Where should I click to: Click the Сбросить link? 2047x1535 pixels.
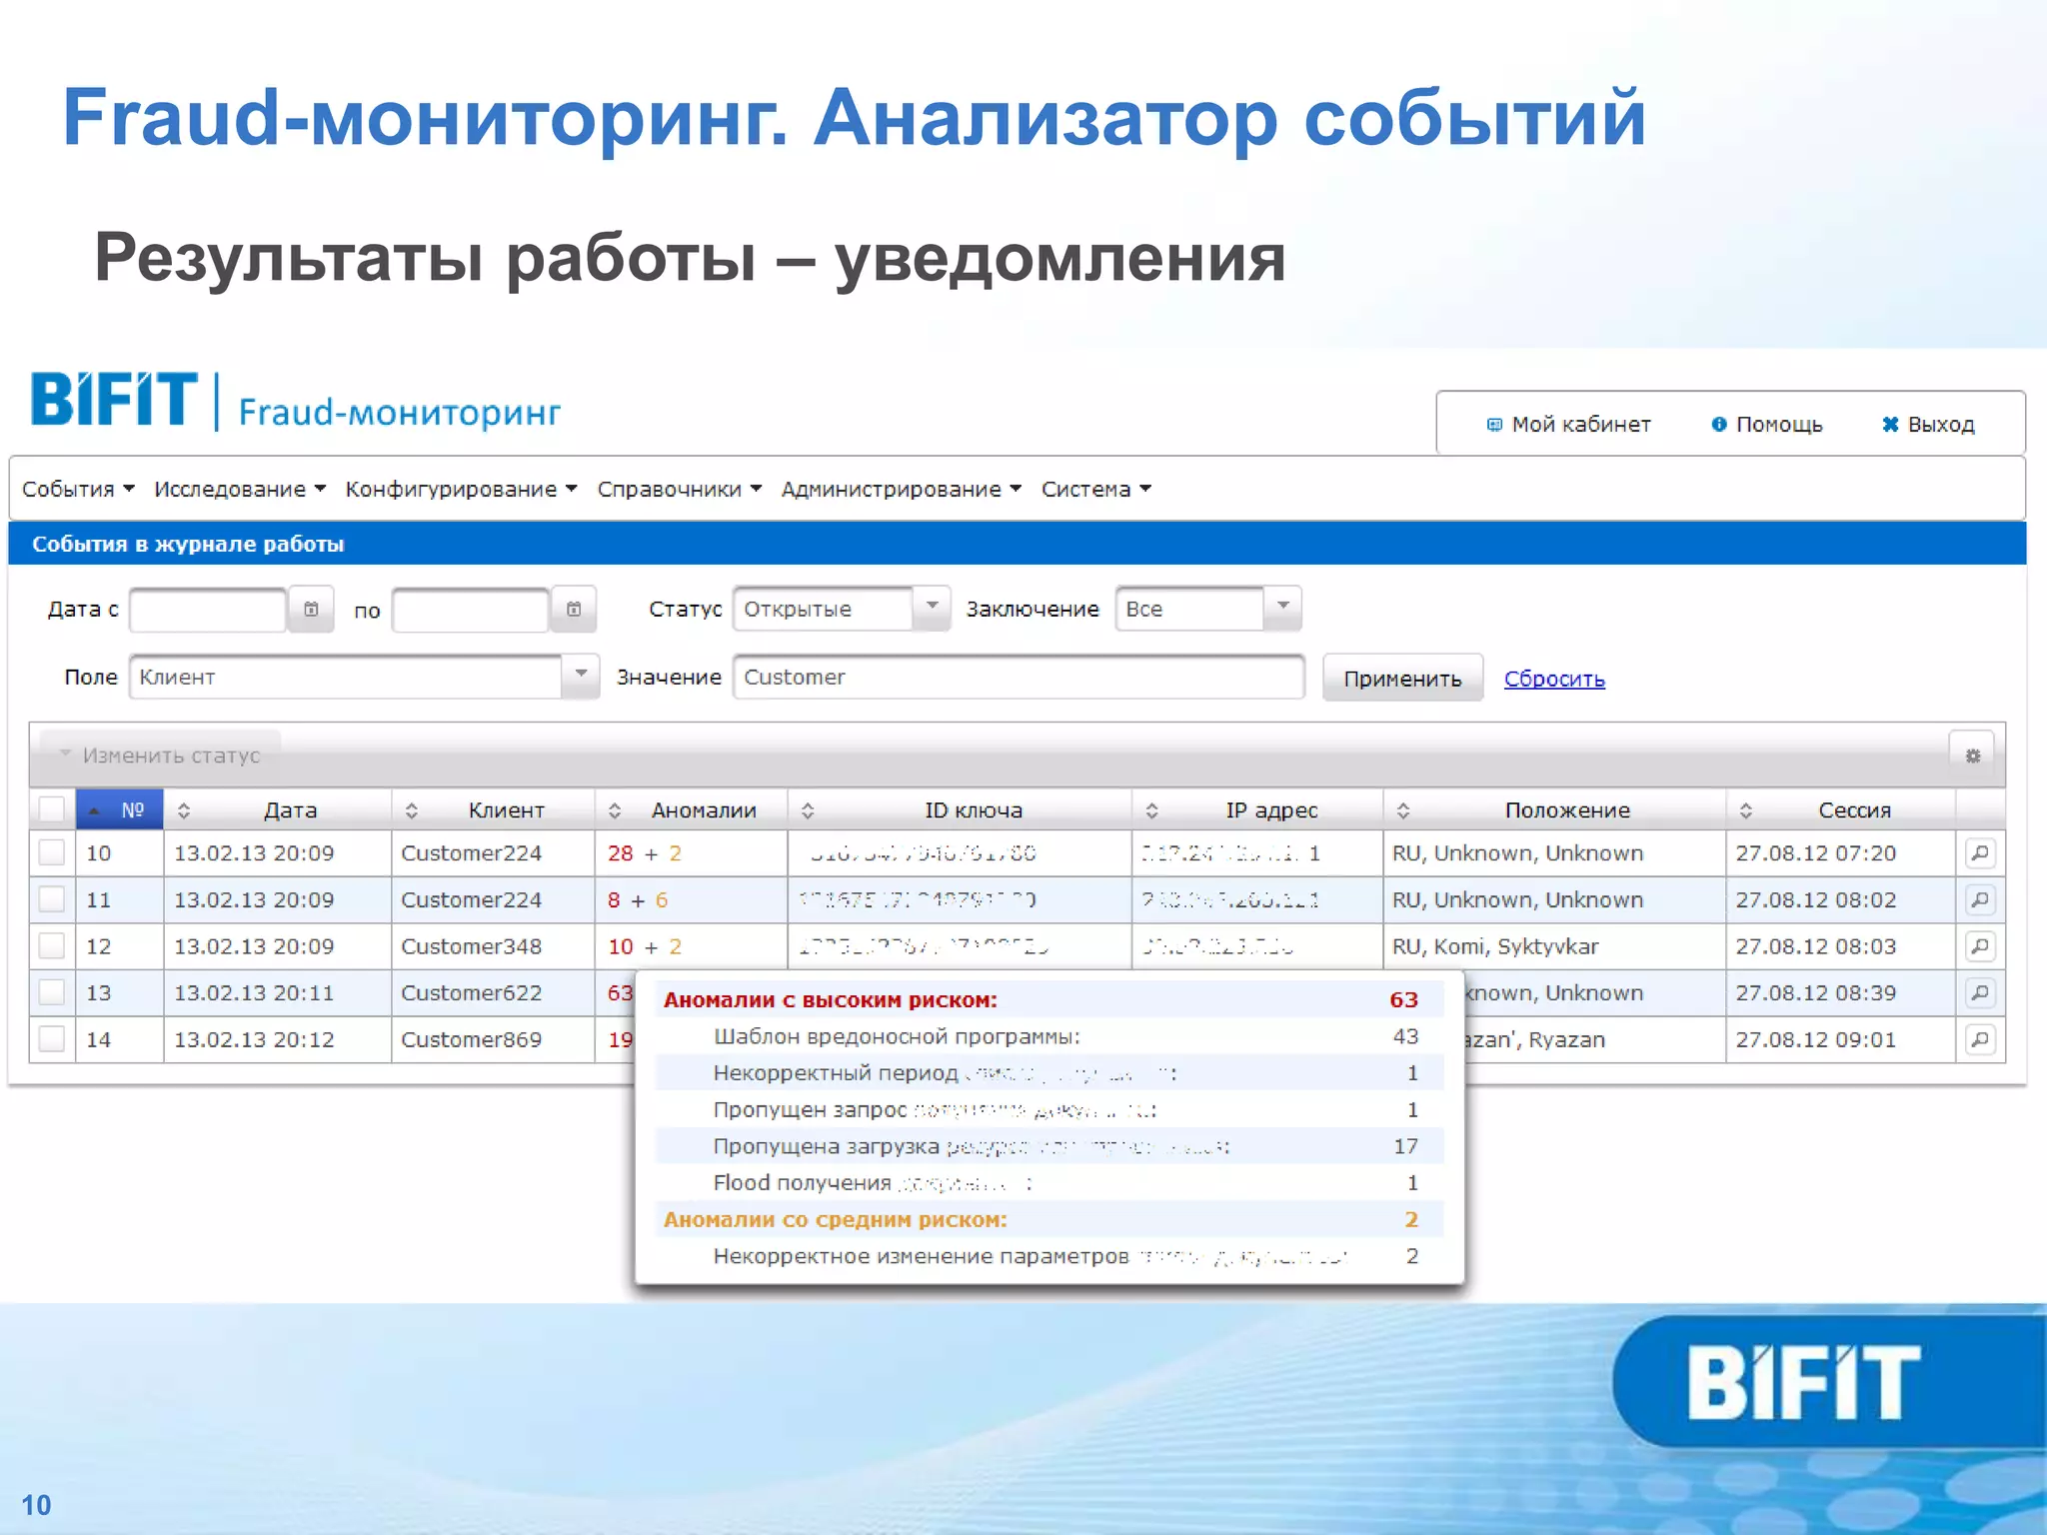(x=1554, y=679)
